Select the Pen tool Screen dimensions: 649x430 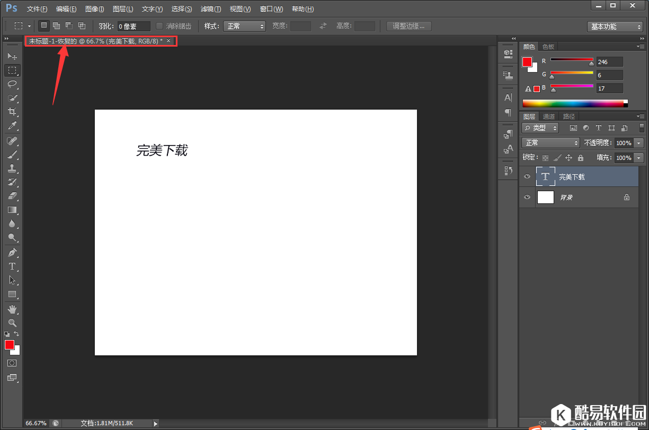pyautogui.click(x=12, y=252)
